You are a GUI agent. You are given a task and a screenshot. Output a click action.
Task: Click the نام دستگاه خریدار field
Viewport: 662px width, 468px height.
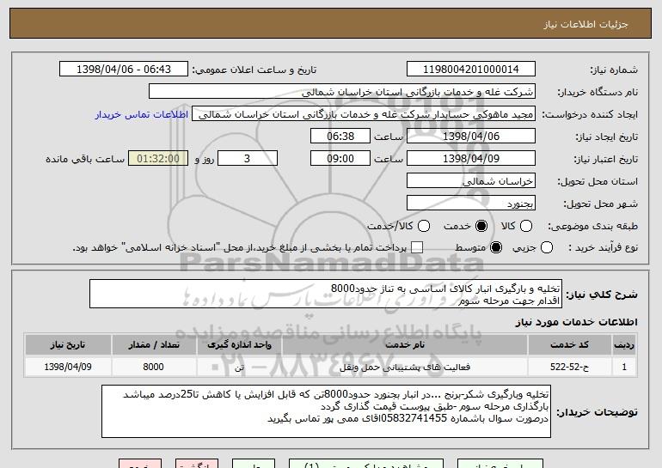coord(342,92)
